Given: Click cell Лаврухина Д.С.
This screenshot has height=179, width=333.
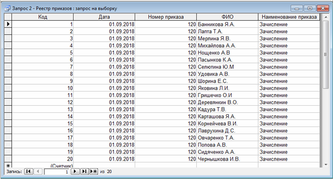Looking at the screenshot, I should 227,130.
